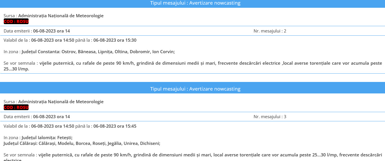Click the 'Se vor semnala' description in message 3

click(x=193, y=158)
